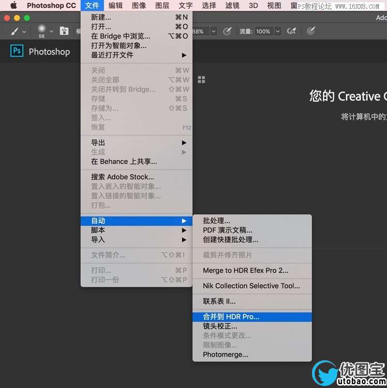Open the 文字 menu
The height and width of the screenshot is (388, 387).
click(x=185, y=5)
